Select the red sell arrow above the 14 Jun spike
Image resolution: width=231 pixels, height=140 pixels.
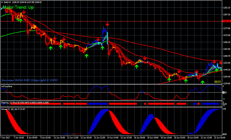(108, 24)
